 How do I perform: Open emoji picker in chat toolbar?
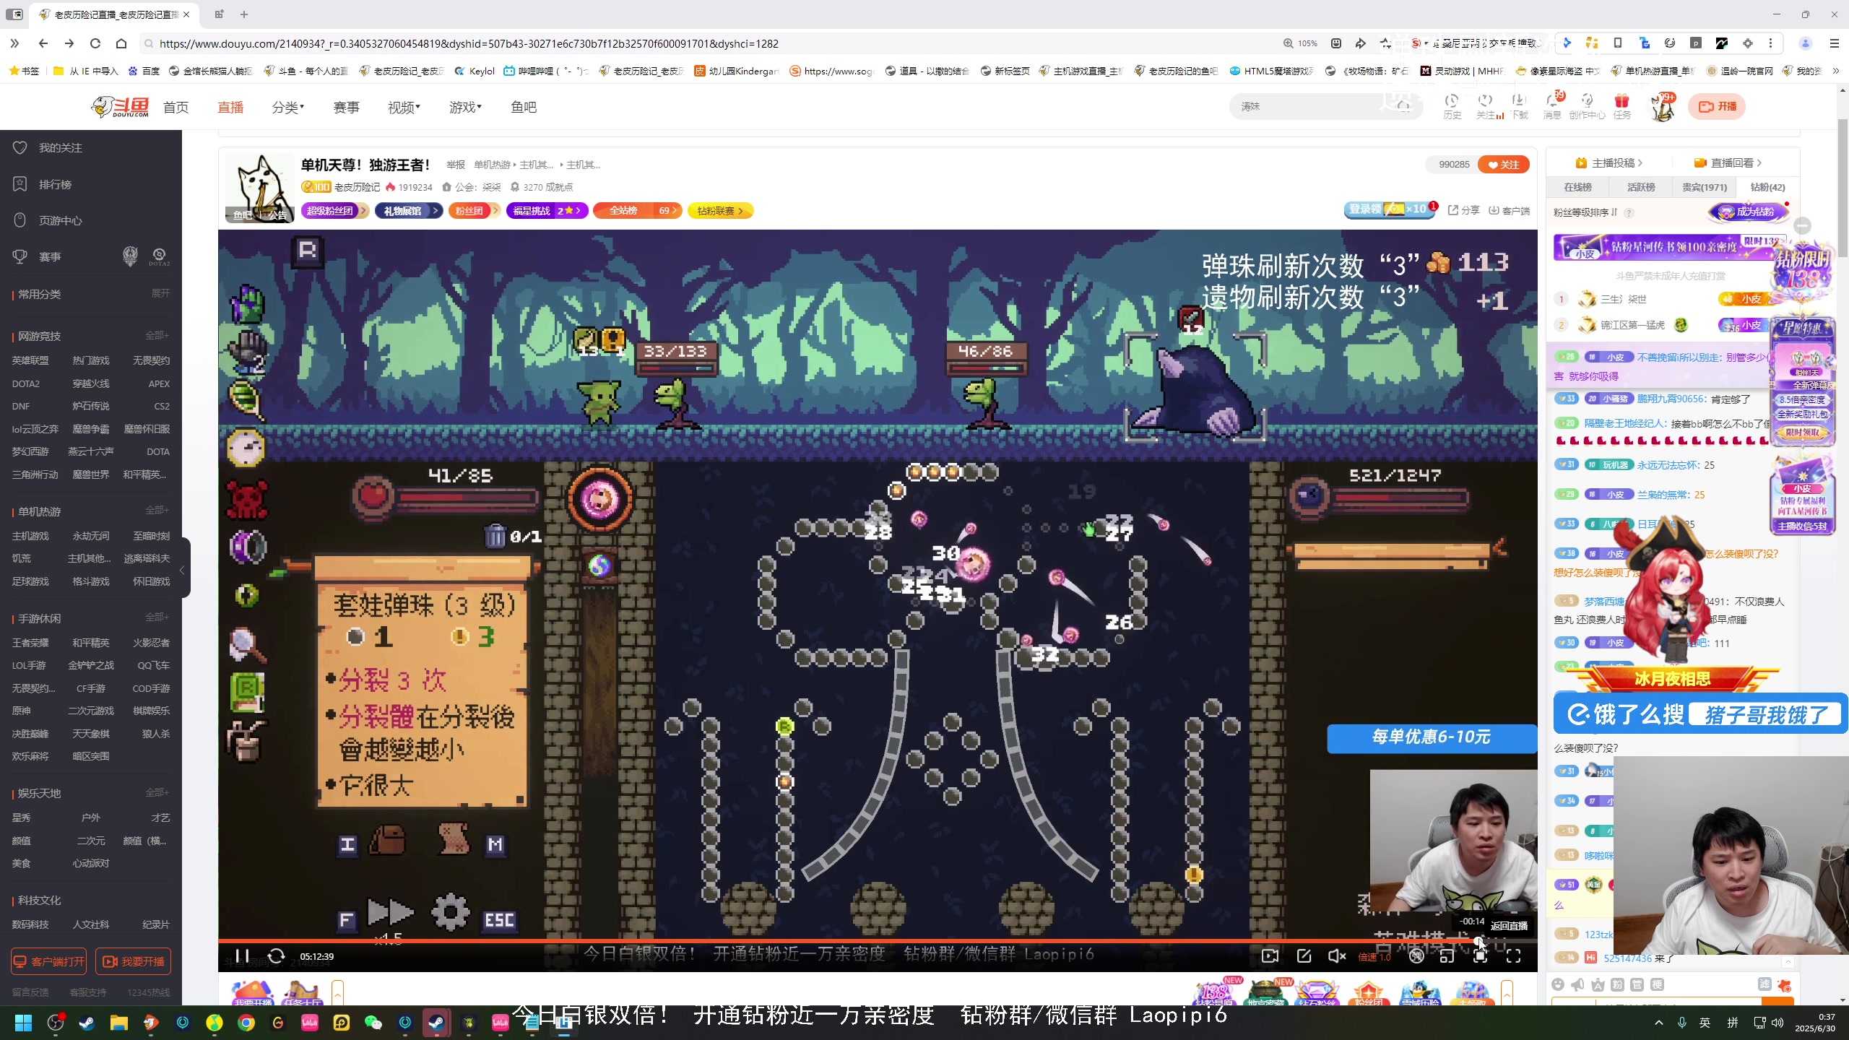click(1558, 984)
